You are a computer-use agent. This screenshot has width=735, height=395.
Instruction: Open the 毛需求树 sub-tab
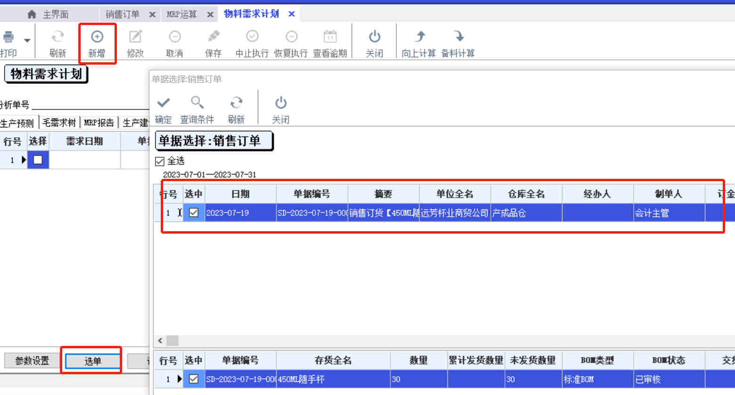point(59,123)
